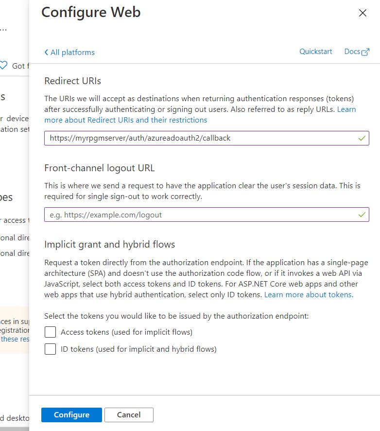The width and height of the screenshot is (380, 431).
Task: Open Learn more about tokens link
Action: point(309,295)
